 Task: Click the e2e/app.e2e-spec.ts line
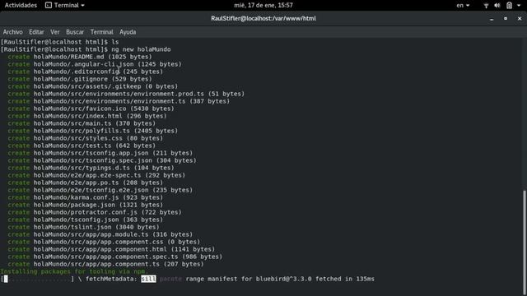click(x=96, y=175)
